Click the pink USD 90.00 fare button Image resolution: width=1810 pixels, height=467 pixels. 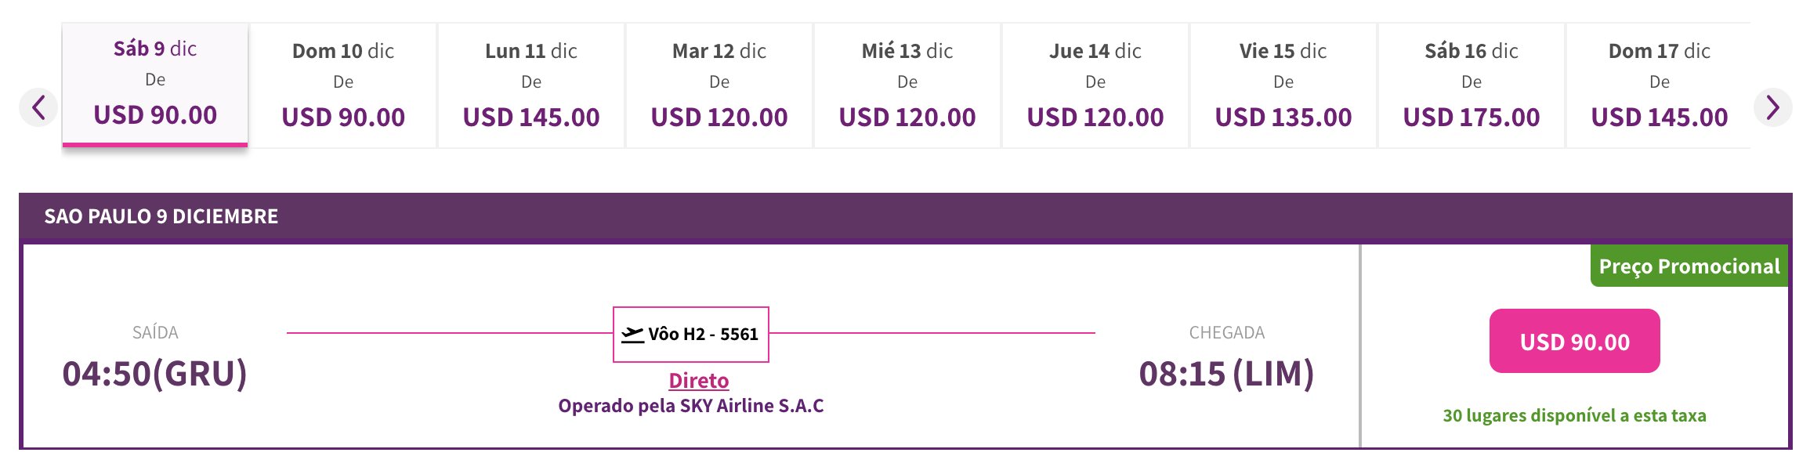coord(1574,341)
